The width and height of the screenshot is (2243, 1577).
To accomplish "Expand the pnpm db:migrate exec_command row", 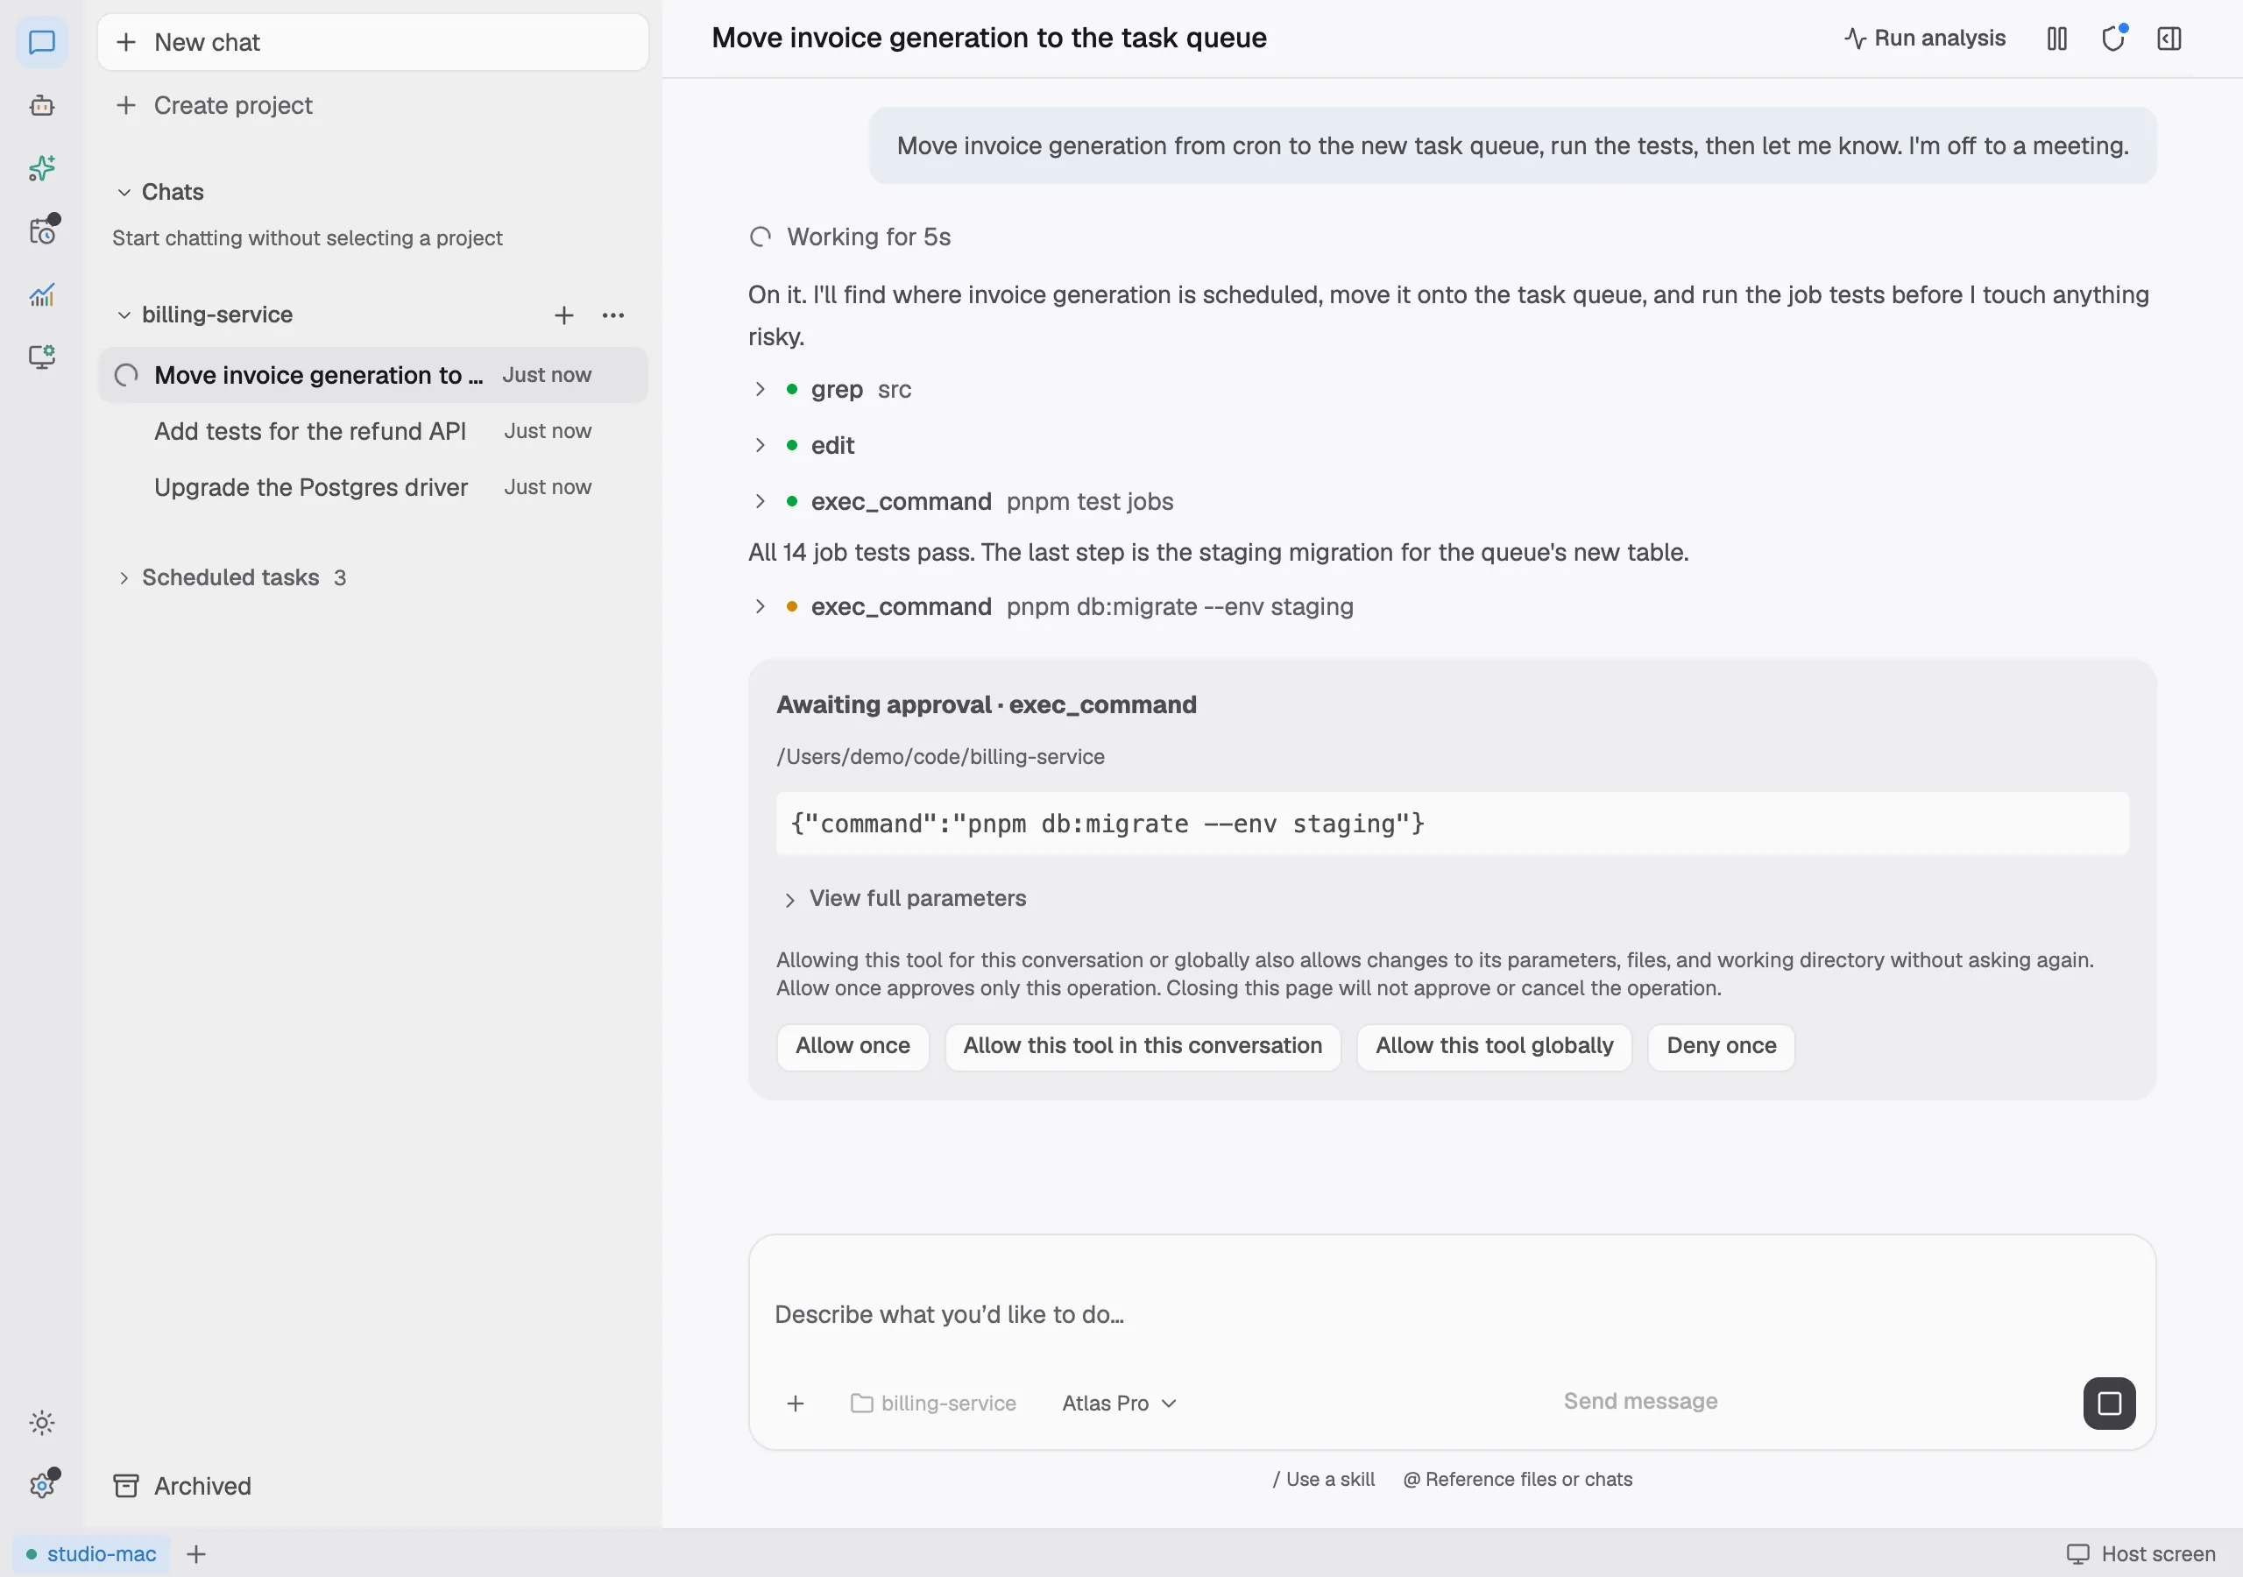I will click(x=1052, y=607).
